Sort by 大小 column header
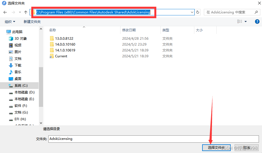 (x=199, y=30)
